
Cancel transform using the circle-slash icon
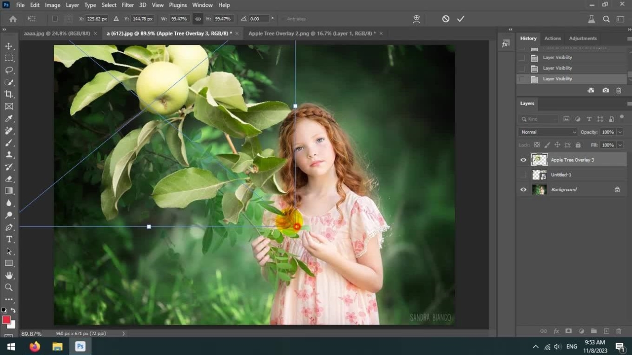[446, 19]
